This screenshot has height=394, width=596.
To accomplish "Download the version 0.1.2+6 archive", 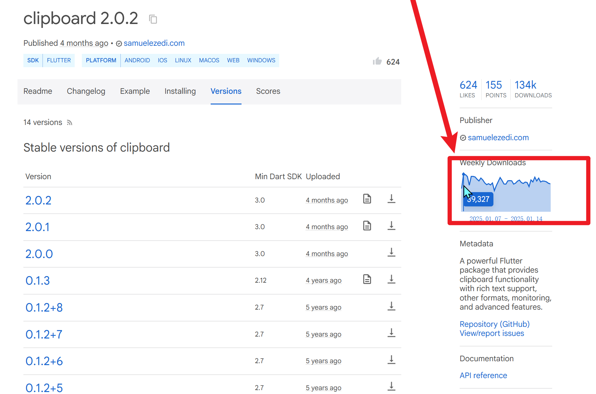I will click(x=391, y=360).
